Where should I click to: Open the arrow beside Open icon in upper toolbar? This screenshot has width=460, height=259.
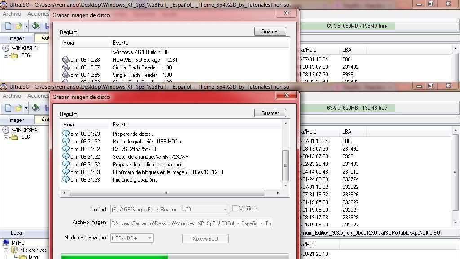tap(26, 26)
